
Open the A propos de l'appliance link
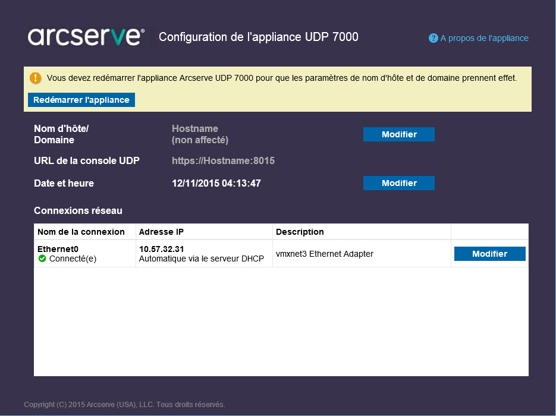(x=484, y=38)
